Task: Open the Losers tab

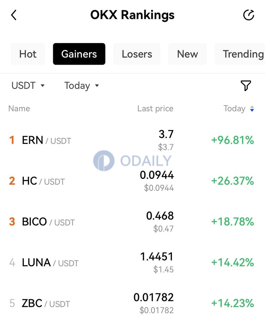Action: (x=137, y=54)
